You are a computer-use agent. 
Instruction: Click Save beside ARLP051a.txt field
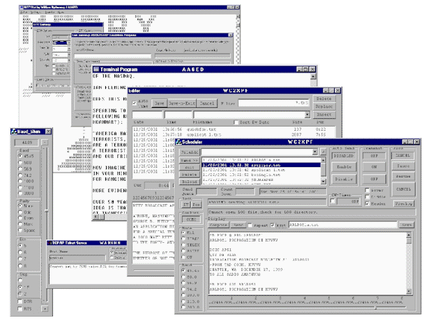pyautogui.click(x=407, y=225)
